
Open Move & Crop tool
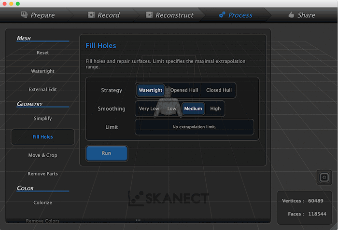(42, 155)
